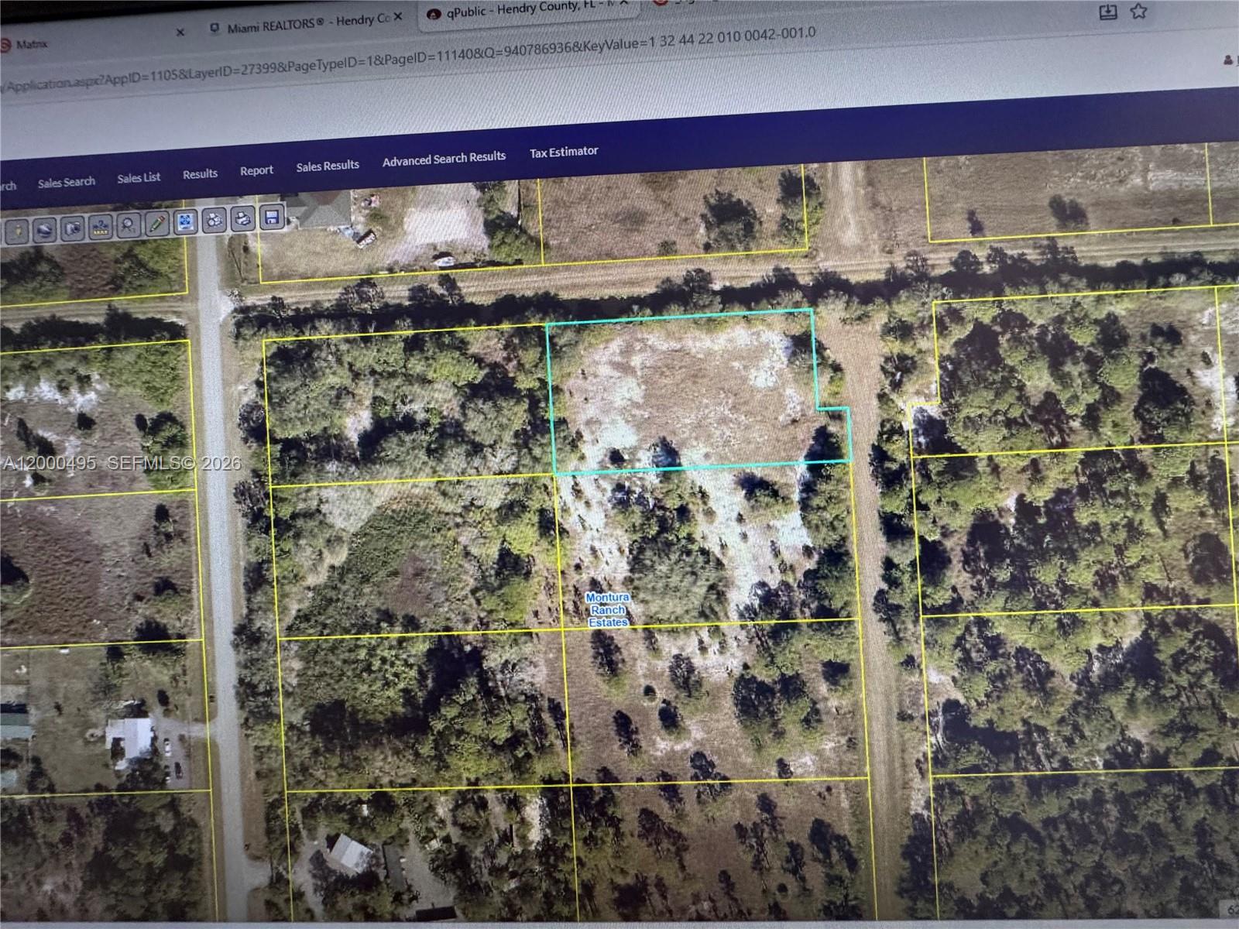
Task: Bookmark this page with the star icon
Action: pos(1138,11)
